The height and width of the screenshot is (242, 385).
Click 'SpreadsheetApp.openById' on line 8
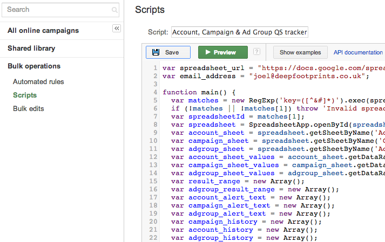[298, 125]
